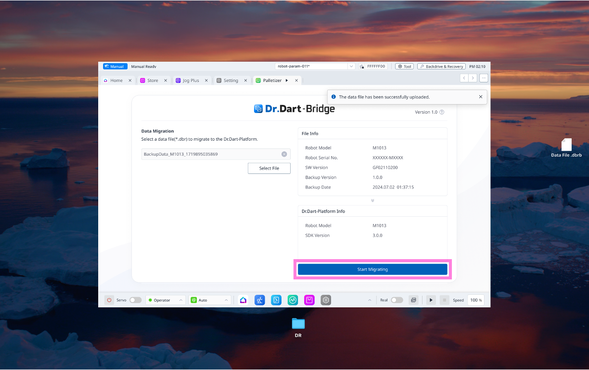Open the gray Settings gear icon
This screenshot has height=370, width=589.
pos(326,300)
